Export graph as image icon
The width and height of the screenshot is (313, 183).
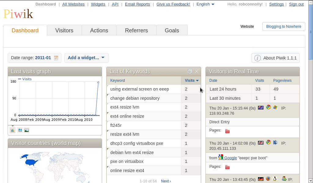(27, 130)
